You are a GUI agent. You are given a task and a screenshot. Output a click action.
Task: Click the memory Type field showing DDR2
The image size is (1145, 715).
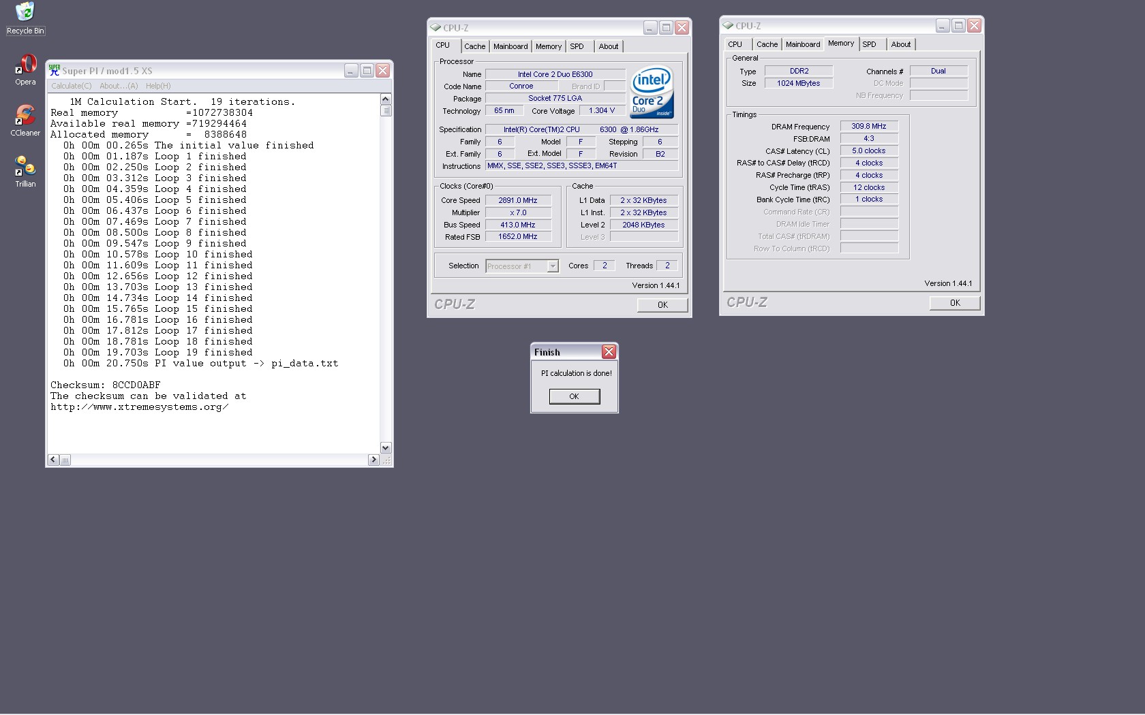[799, 71]
